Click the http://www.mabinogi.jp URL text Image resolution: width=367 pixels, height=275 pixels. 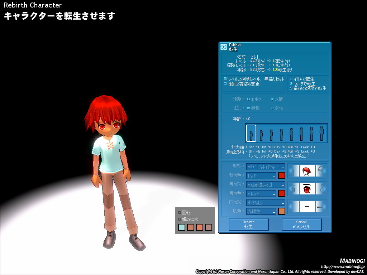343,266
